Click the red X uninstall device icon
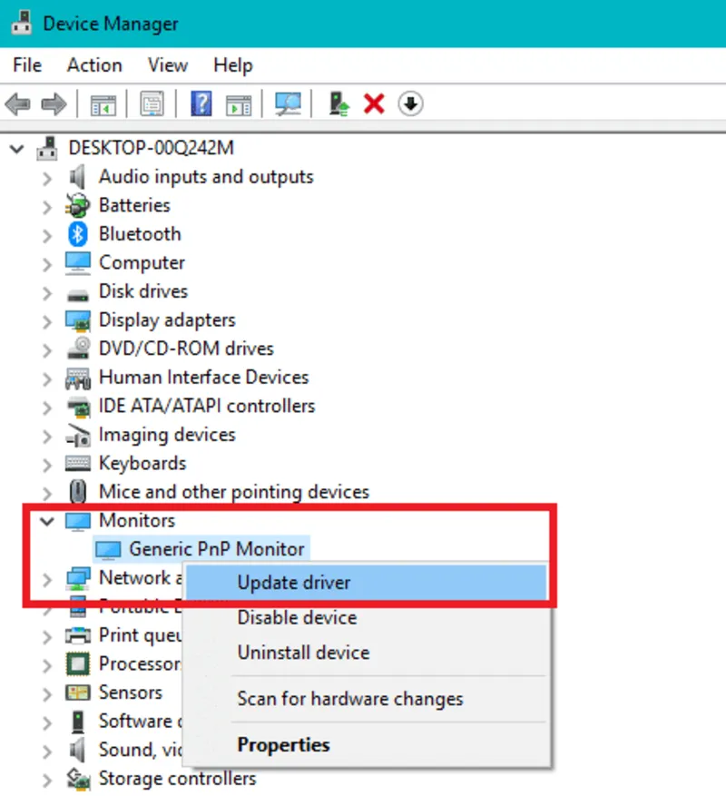Screen dimensions: 726x796 click(x=374, y=104)
